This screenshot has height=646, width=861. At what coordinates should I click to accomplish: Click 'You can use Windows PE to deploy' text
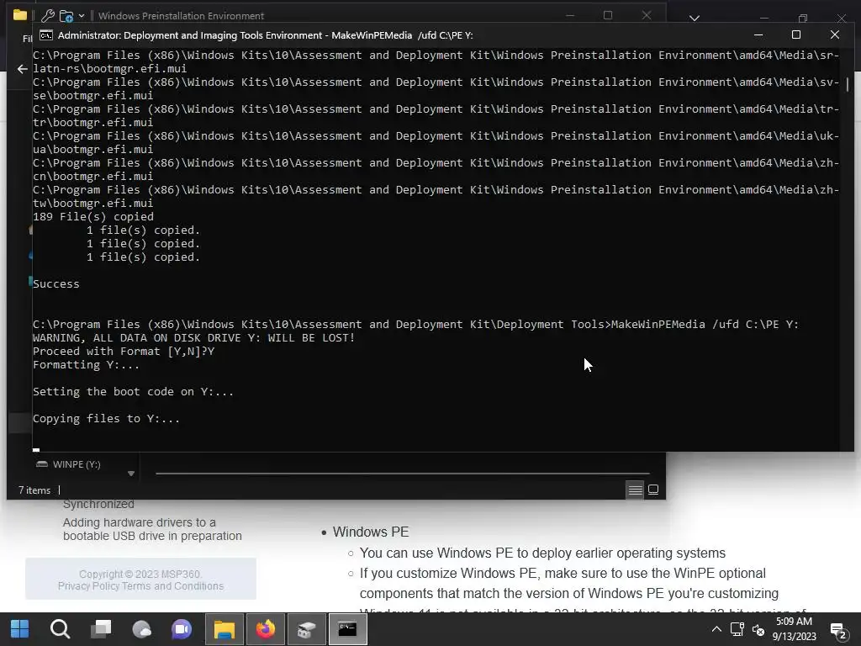click(542, 553)
